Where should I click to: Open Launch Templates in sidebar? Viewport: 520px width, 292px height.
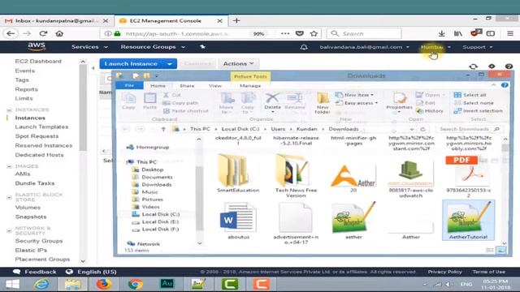tap(41, 127)
